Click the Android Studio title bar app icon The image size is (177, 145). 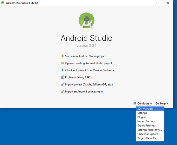[x=3, y=3]
